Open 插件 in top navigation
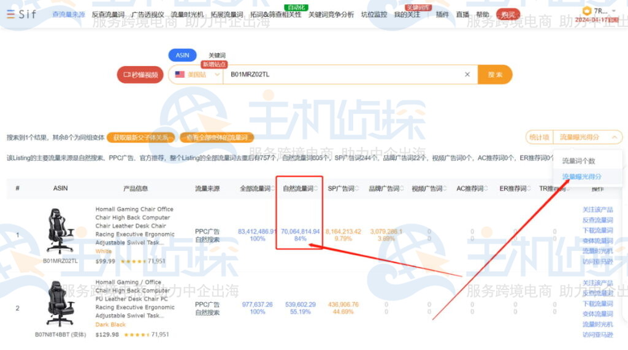The height and width of the screenshot is (350, 628). [x=442, y=15]
